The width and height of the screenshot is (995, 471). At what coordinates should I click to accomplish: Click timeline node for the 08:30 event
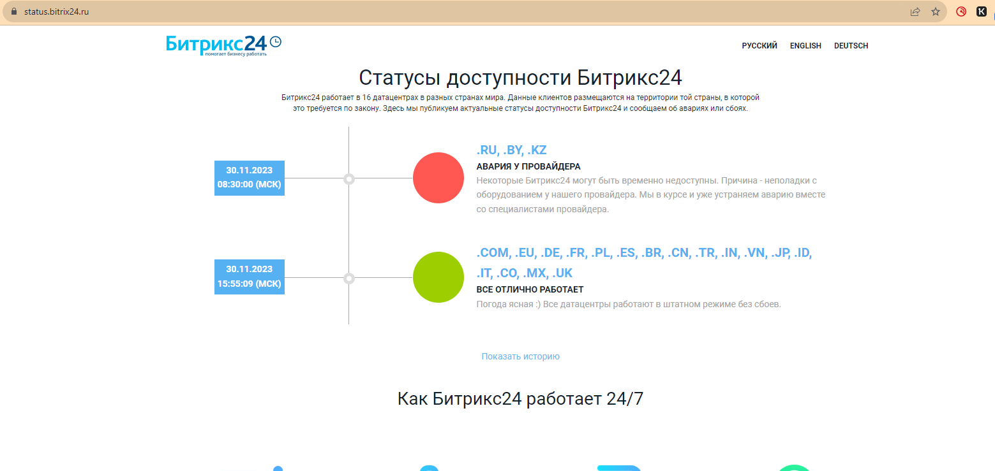pos(349,179)
